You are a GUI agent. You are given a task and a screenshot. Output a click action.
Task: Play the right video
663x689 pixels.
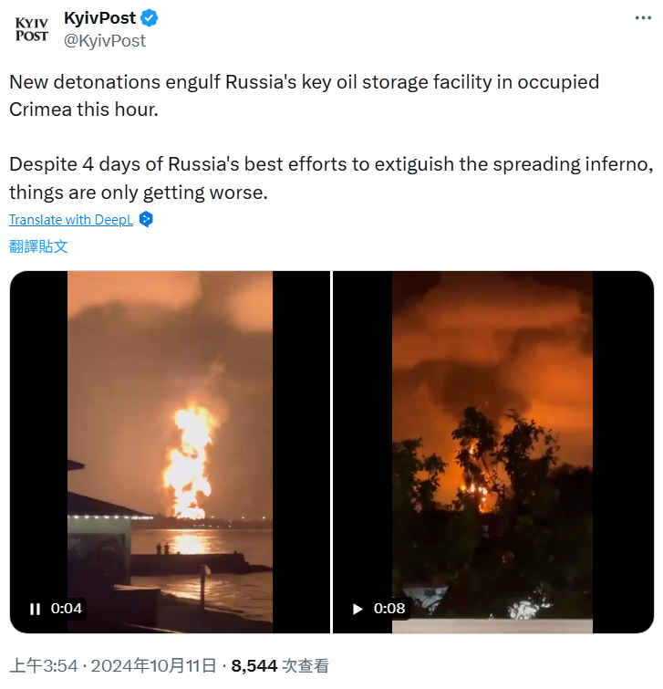pyautogui.click(x=357, y=609)
